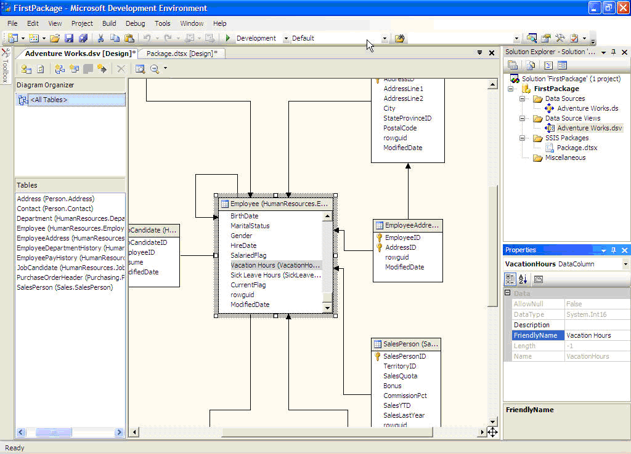
Task: Click Add/Remove Objects icon in designer toolbar
Action: coord(26,69)
